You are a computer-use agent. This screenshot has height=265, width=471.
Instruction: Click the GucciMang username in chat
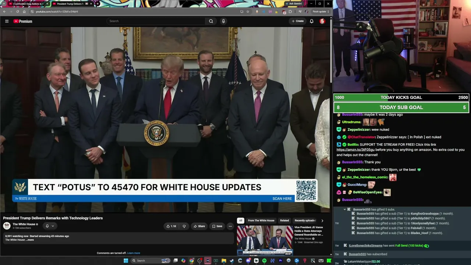[x=357, y=185]
